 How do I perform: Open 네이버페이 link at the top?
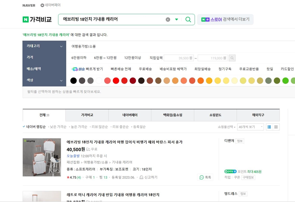pyautogui.click(x=51, y=5)
